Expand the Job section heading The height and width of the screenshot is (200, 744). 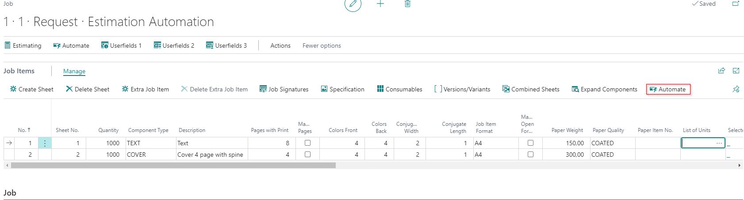pos(10,193)
